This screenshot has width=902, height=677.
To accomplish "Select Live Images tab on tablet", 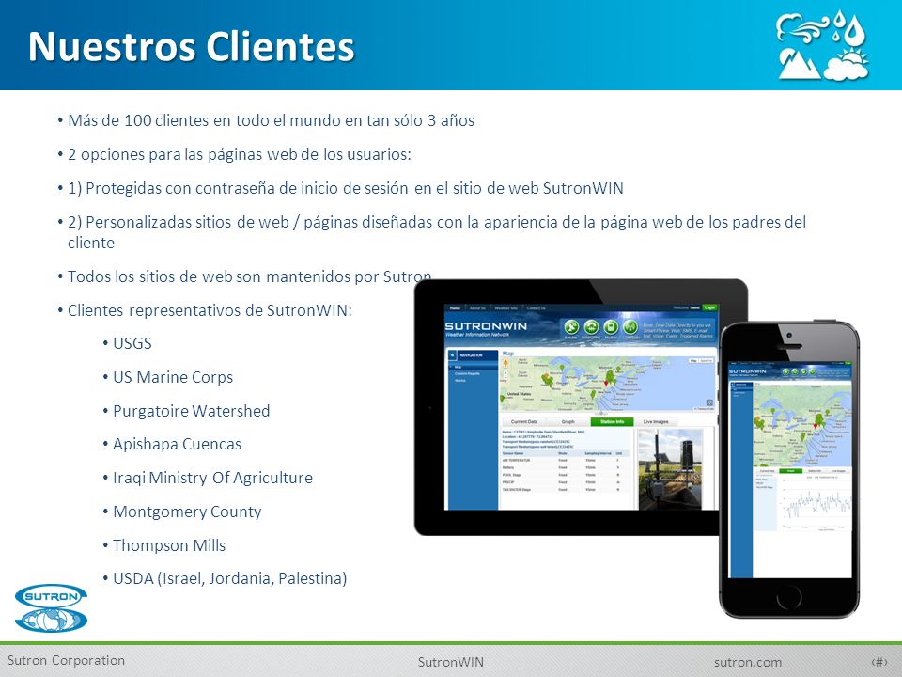I will pyautogui.click(x=656, y=422).
